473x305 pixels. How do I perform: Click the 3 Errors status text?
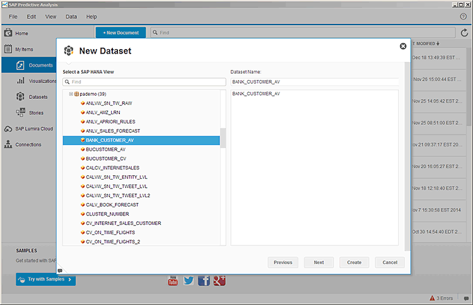click(445, 298)
